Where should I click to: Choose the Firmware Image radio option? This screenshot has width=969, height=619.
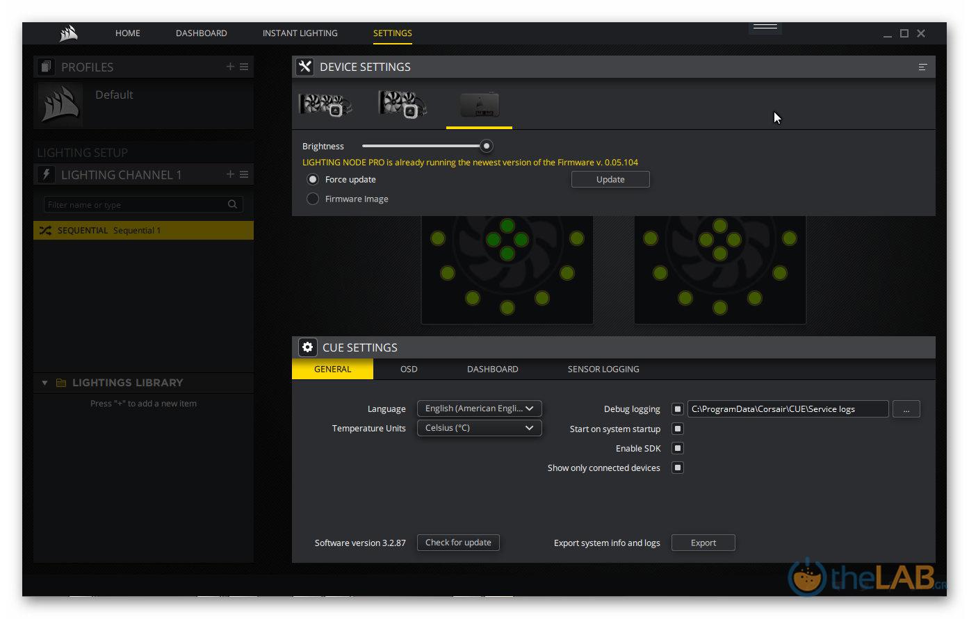pyautogui.click(x=313, y=199)
